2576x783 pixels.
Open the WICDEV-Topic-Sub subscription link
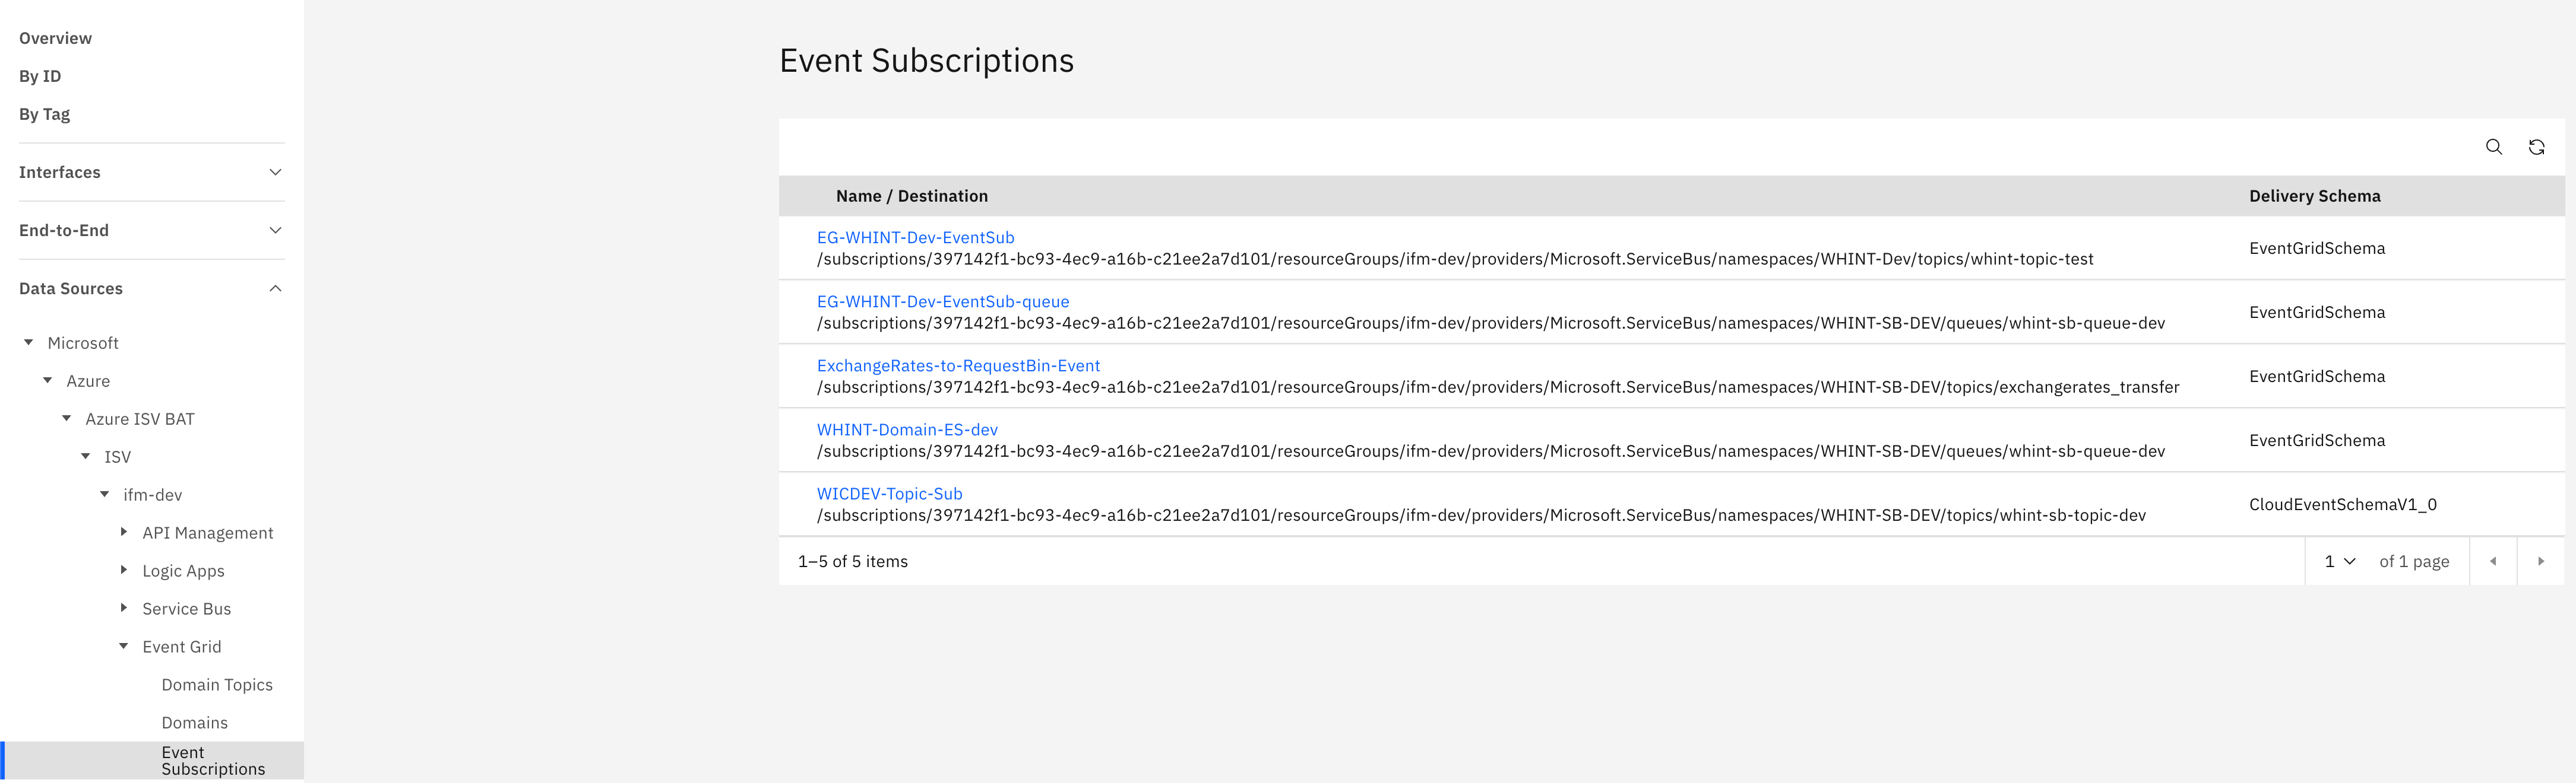(x=889, y=494)
